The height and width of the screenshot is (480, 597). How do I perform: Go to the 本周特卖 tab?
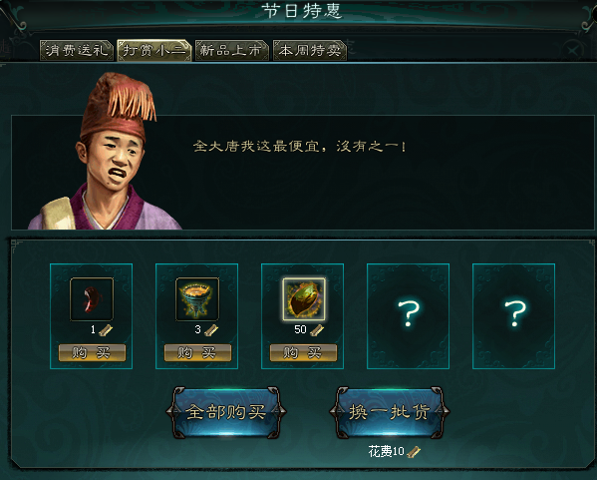pyautogui.click(x=310, y=50)
